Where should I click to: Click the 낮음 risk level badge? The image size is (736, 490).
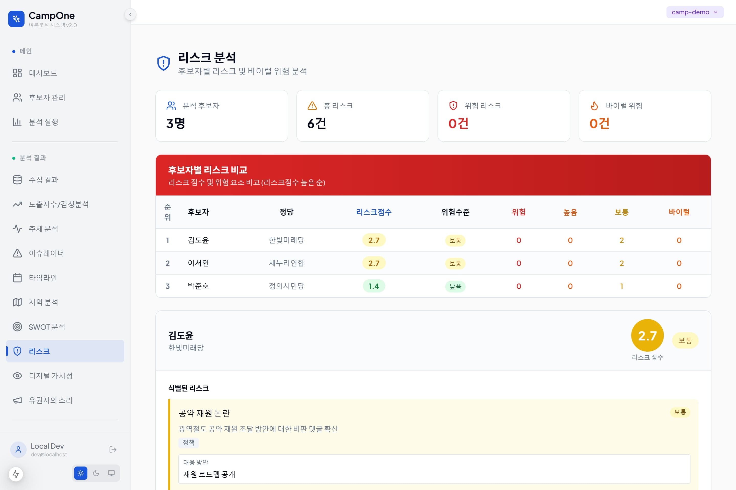click(455, 287)
